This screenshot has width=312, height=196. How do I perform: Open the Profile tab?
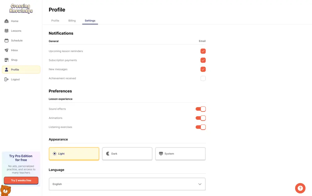(x=55, y=21)
